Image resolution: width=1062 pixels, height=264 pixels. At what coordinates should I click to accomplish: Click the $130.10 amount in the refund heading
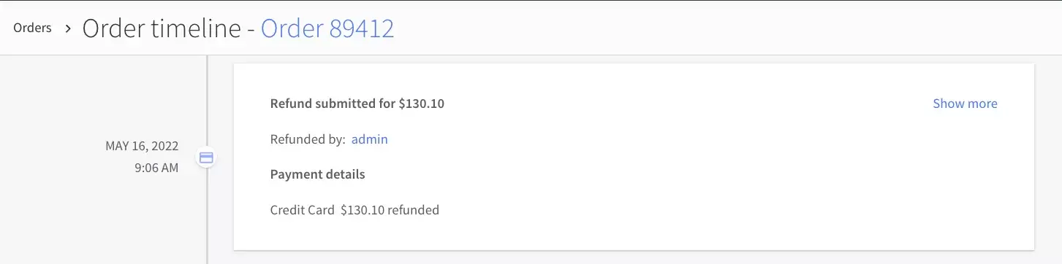tap(422, 104)
